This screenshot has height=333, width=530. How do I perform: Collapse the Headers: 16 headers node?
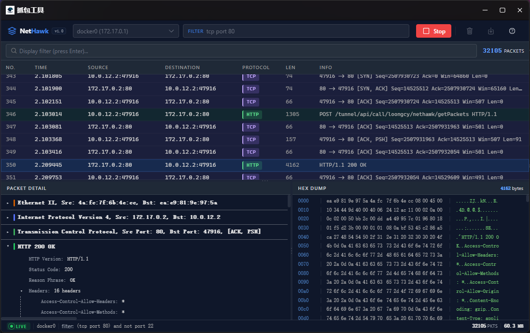pos(21,291)
